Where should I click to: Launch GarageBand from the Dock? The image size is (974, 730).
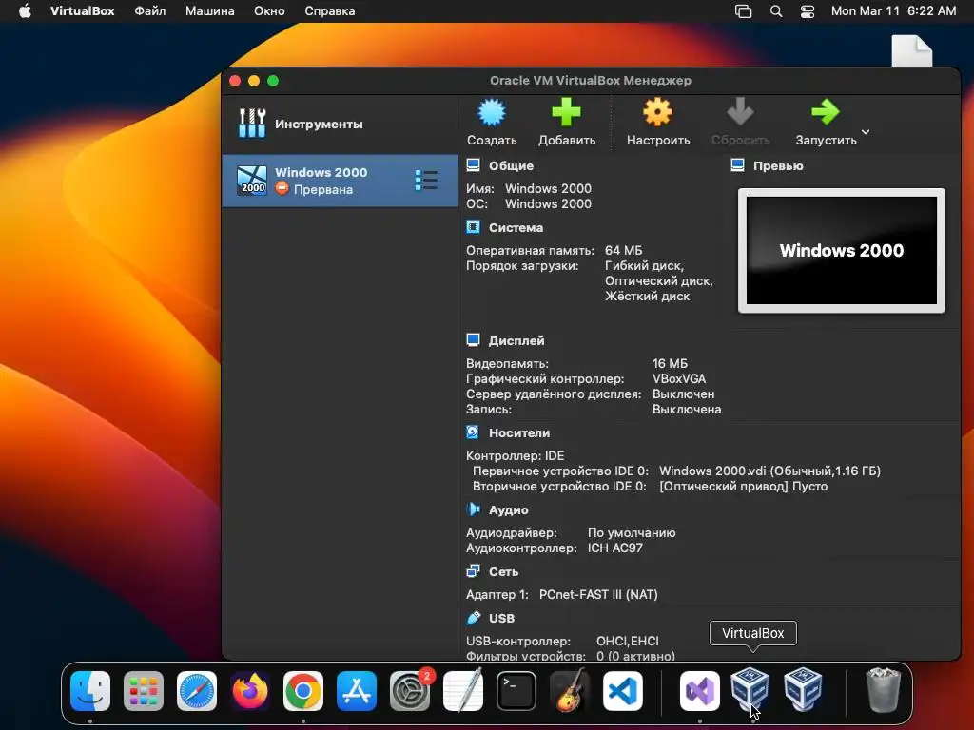pyautogui.click(x=570, y=690)
